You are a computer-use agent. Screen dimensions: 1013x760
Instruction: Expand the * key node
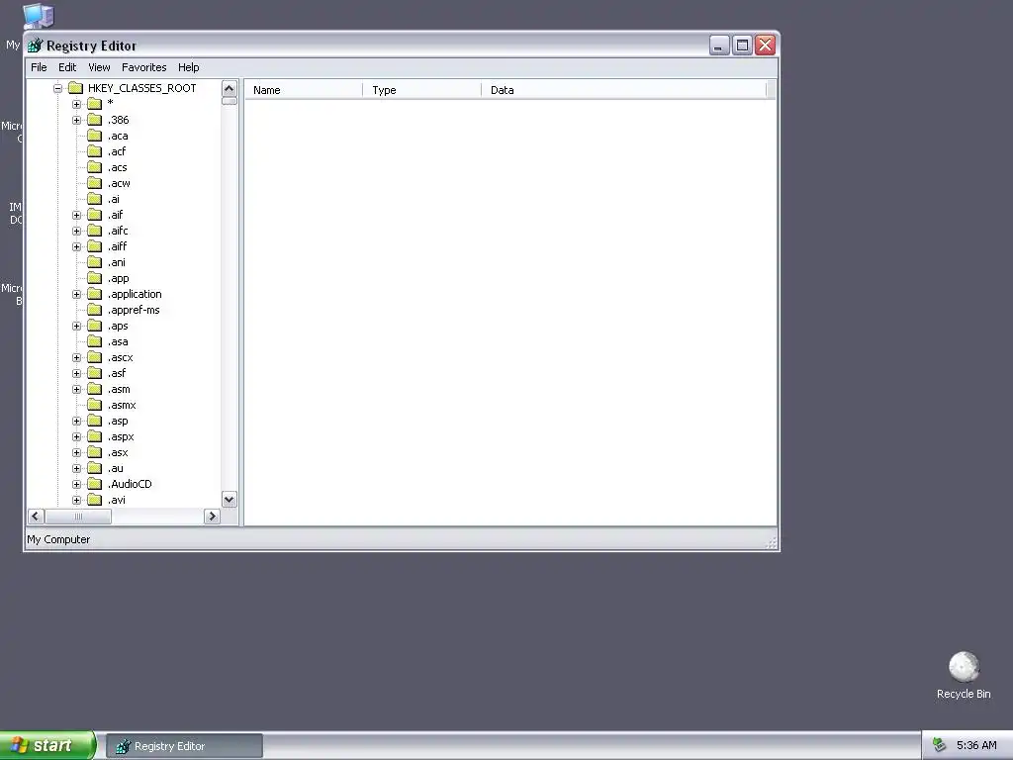[76, 104]
